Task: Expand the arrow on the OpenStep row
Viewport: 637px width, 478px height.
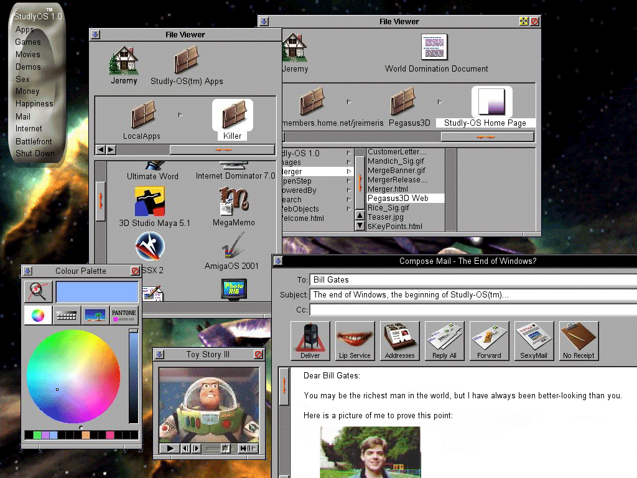Action: point(349,181)
